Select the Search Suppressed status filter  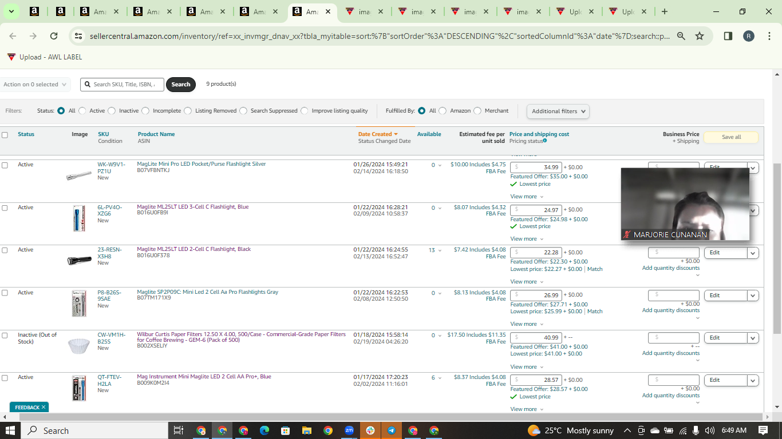[243, 111]
